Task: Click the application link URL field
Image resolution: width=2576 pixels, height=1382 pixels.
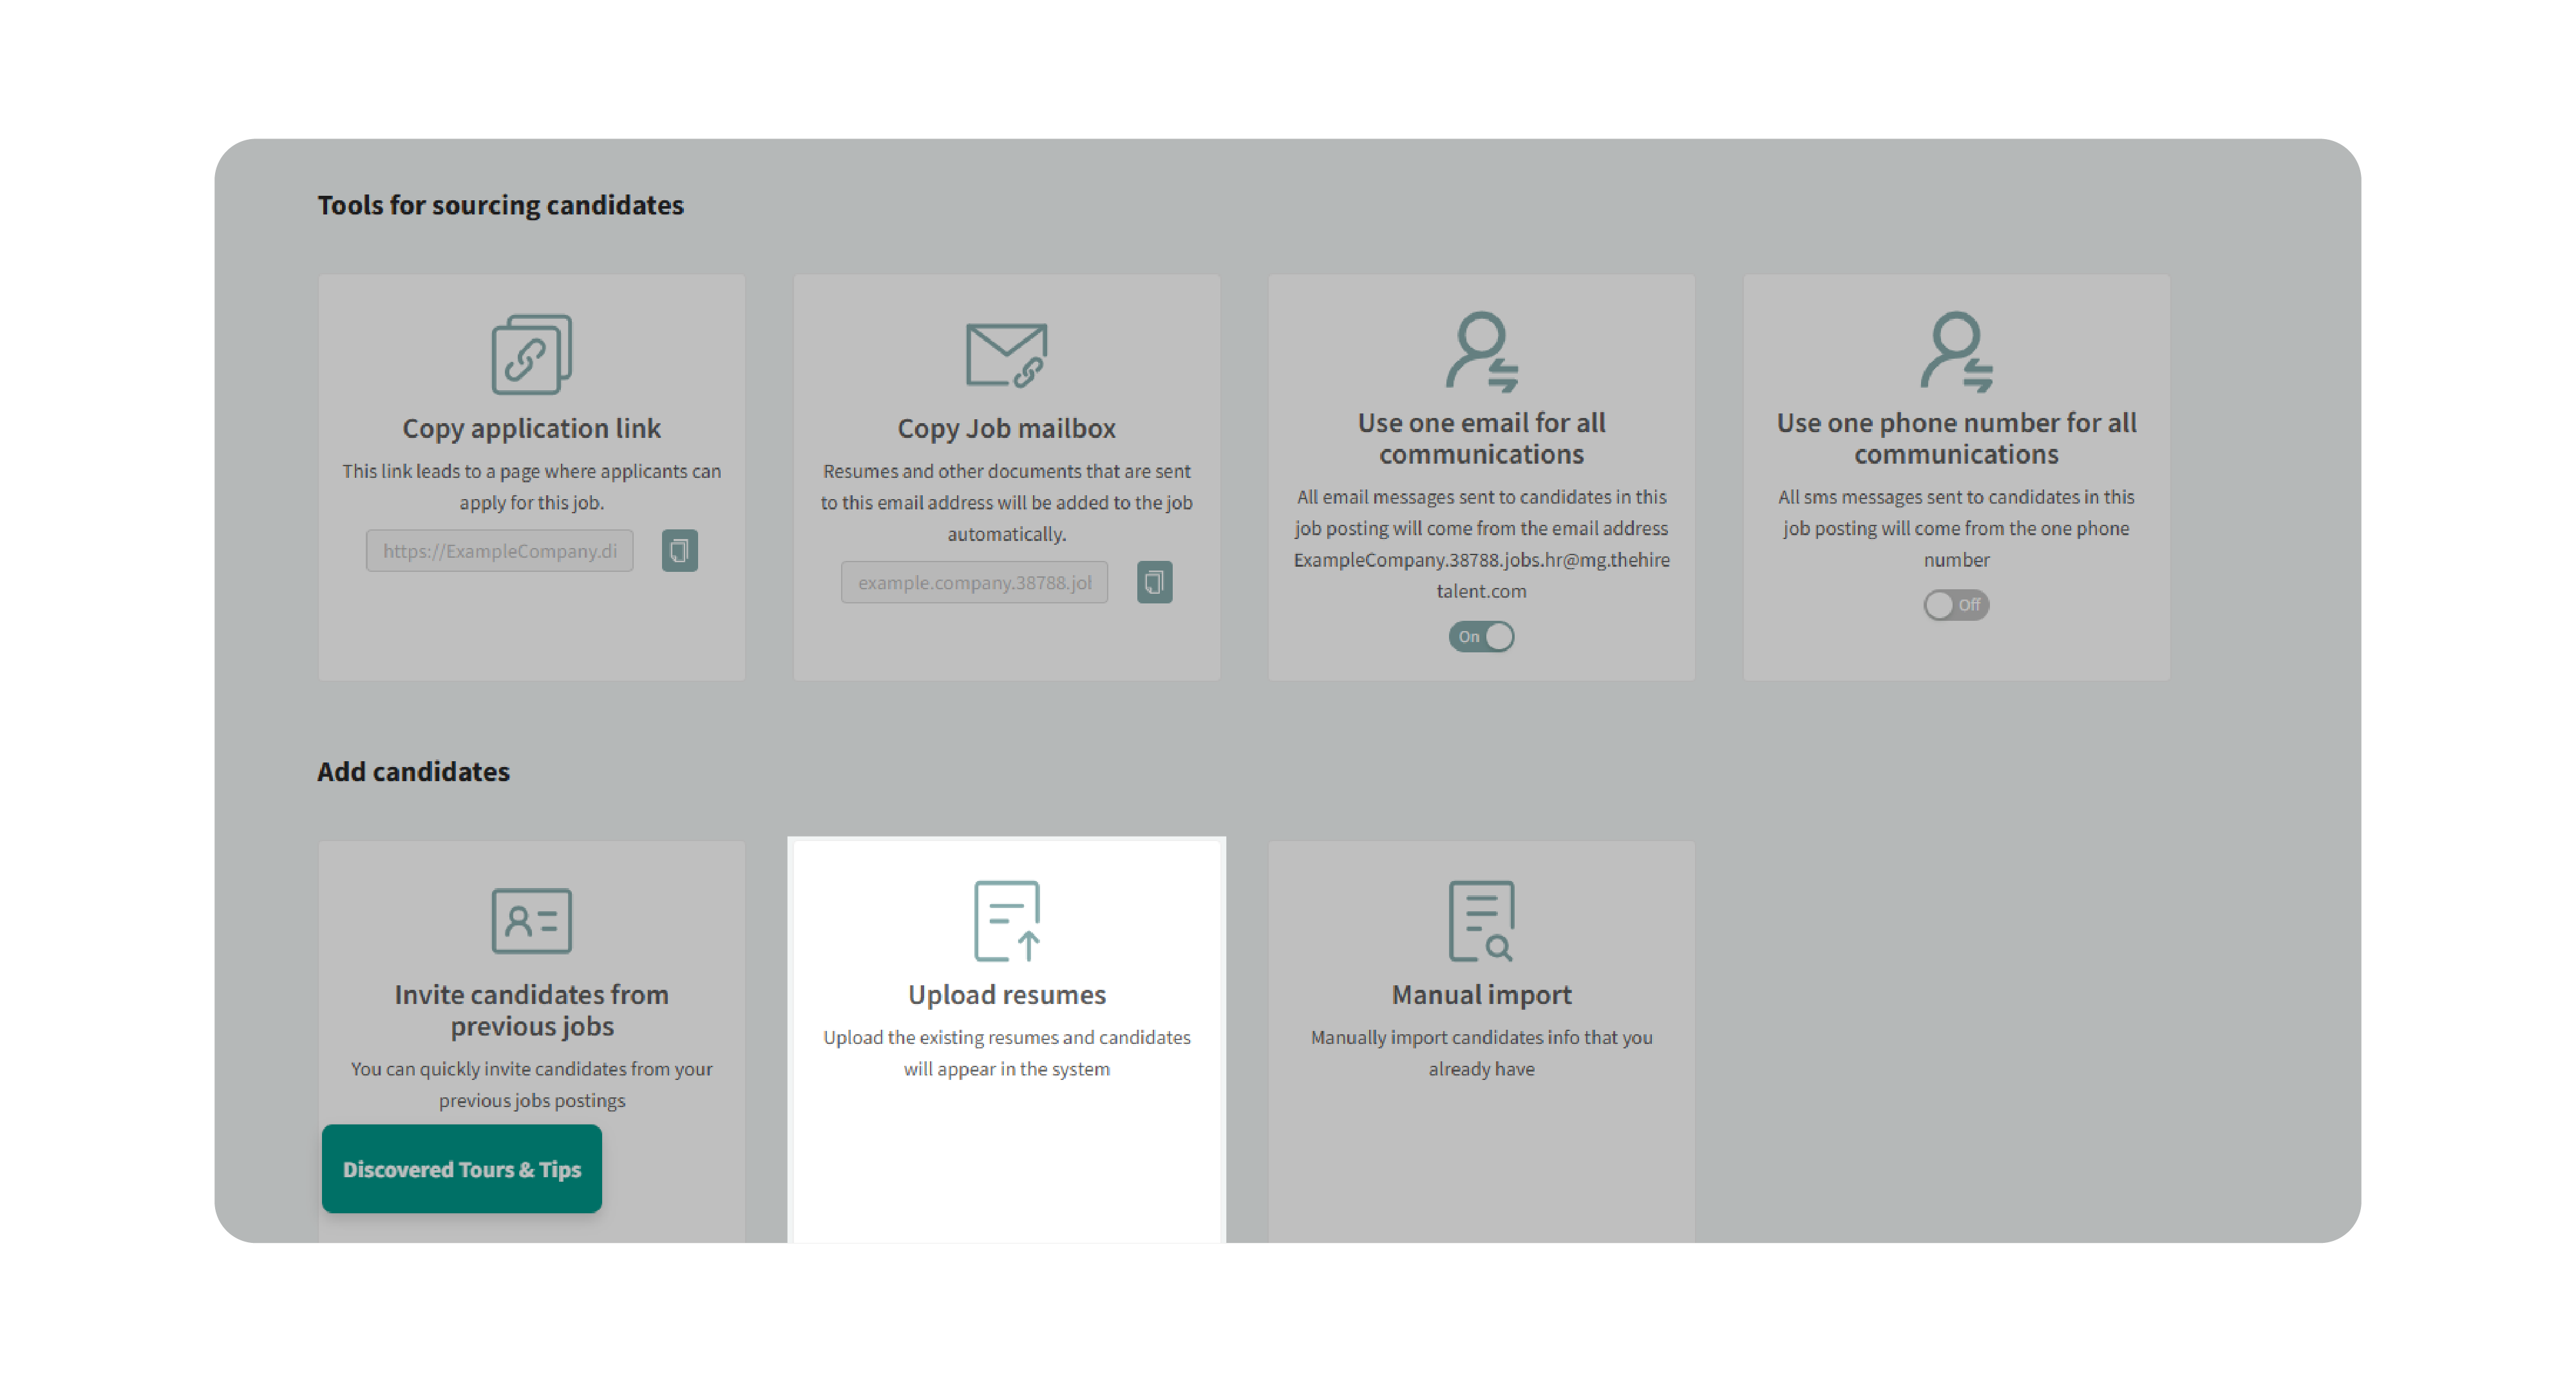Action: click(499, 550)
